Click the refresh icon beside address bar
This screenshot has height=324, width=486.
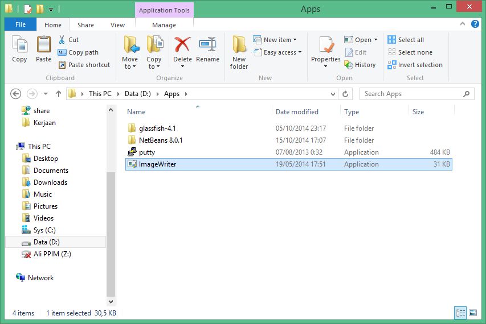(346, 94)
